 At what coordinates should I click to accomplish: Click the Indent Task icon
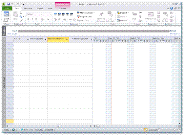point(59,19)
